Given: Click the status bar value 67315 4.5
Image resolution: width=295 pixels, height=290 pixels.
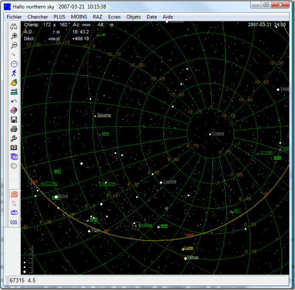Looking at the screenshot, I should [23, 280].
